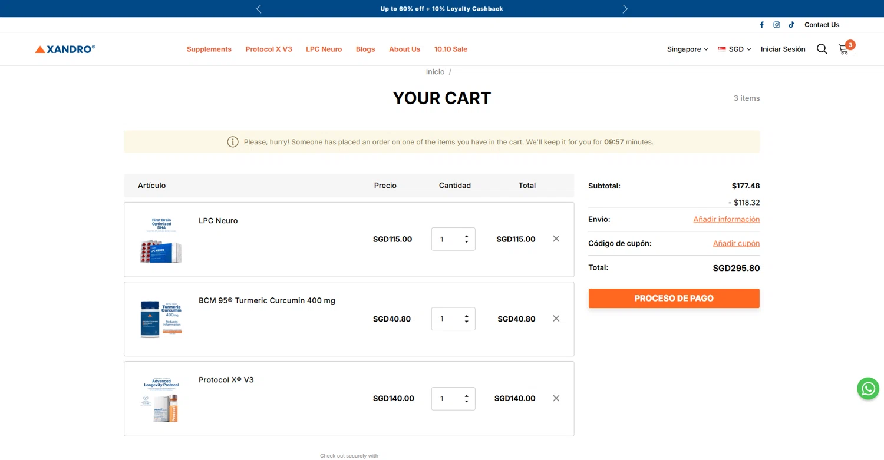Click the Añadir cupón link
The height and width of the screenshot is (460, 884).
click(736, 243)
